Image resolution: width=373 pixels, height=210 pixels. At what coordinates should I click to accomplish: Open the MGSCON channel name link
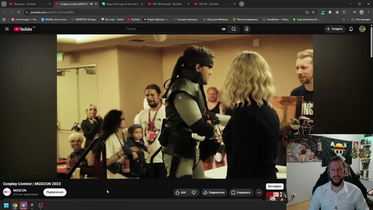(x=20, y=190)
